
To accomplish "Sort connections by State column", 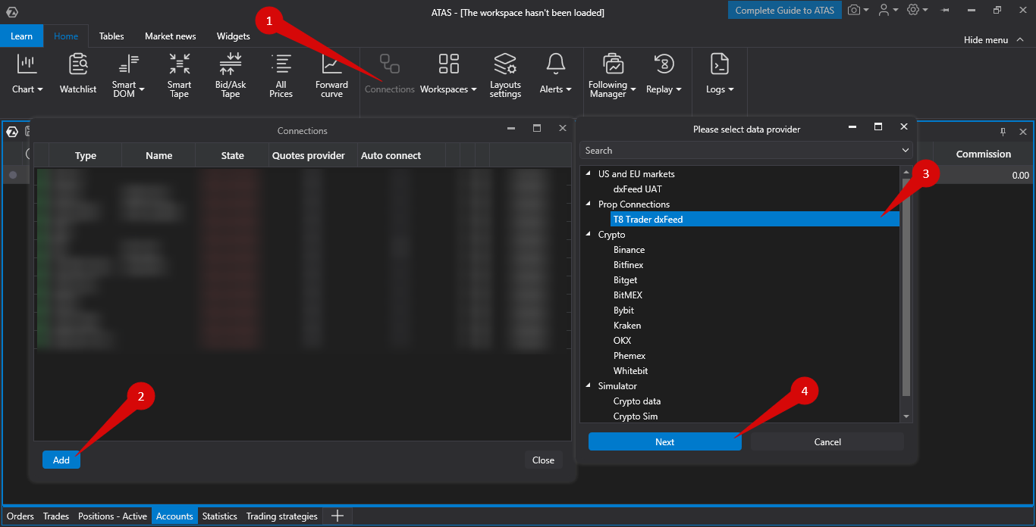I will (x=232, y=155).
